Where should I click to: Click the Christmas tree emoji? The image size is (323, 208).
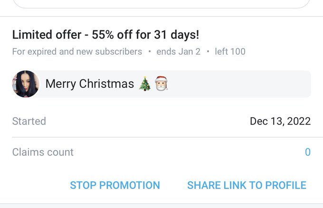tap(145, 84)
